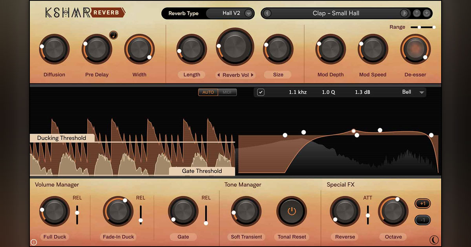Click the Gate REL slider

(x=206, y=214)
